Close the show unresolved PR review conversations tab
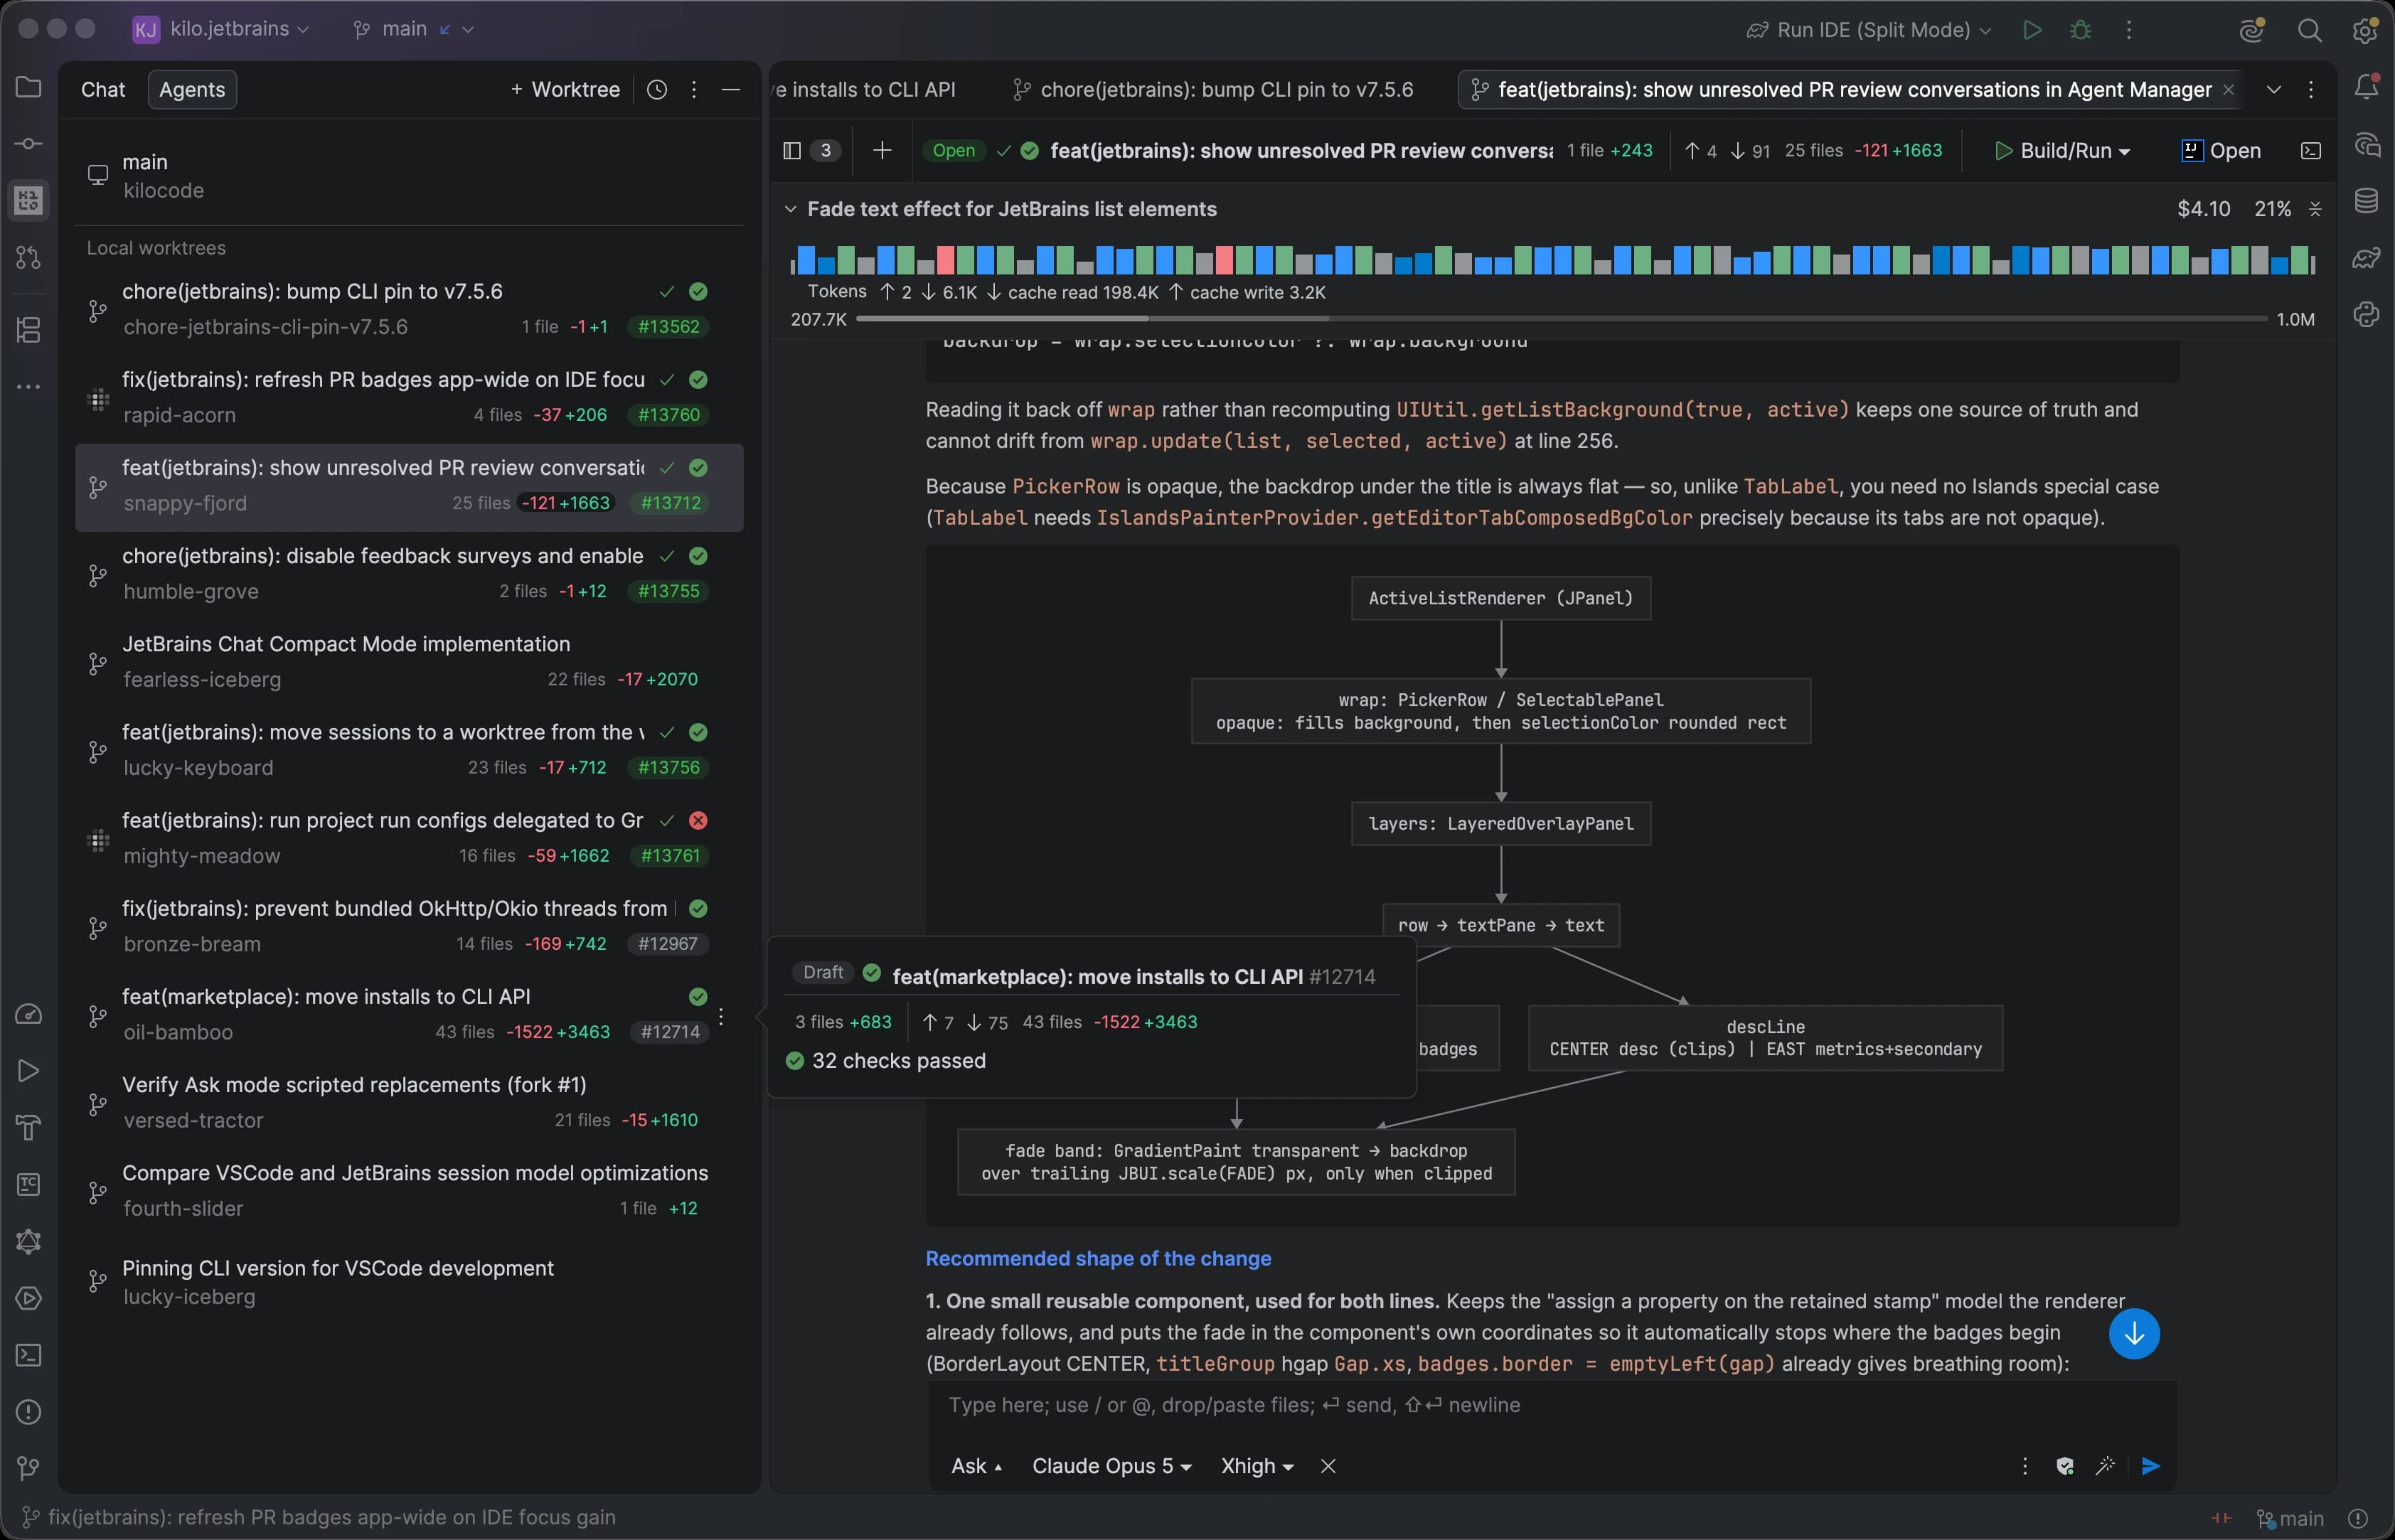The width and height of the screenshot is (2395, 1540). 2227,90
